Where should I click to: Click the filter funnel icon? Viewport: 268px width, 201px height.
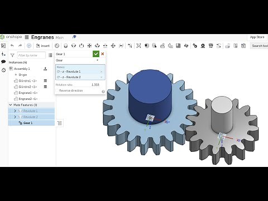click(12, 55)
